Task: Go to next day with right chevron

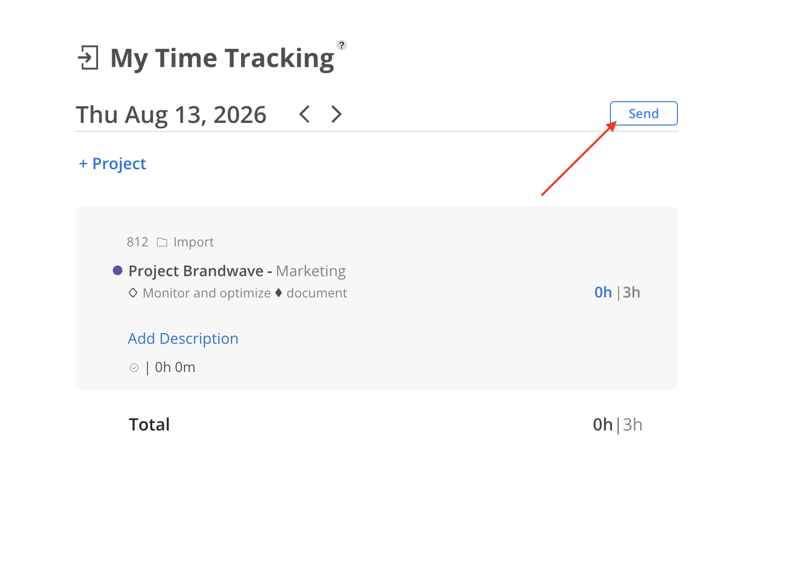Action: 336,114
